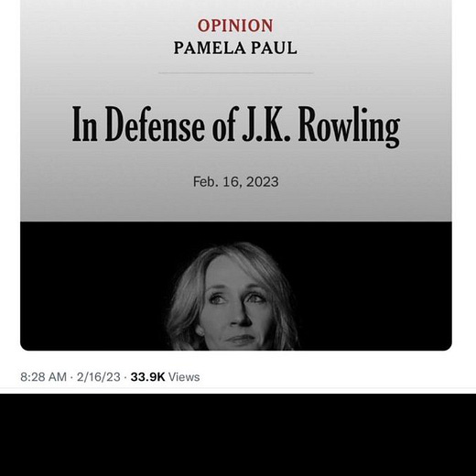This screenshot has width=476, height=476.
Task: Click the thin divider under Pamela Paul
Action: 235,73
